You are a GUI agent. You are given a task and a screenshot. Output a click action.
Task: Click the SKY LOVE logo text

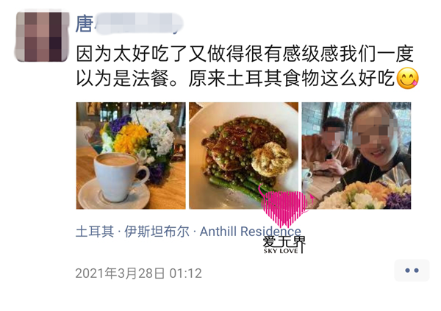pyautogui.click(x=281, y=251)
